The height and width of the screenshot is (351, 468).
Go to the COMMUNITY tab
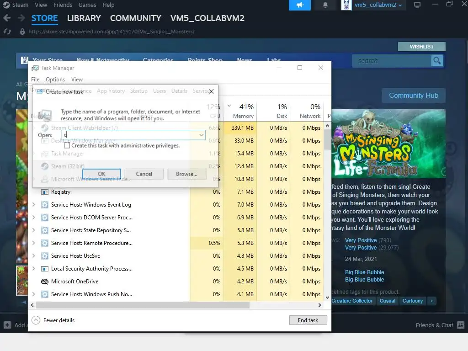135,18
